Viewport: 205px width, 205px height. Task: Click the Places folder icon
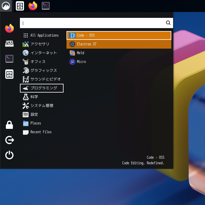coord(26,123)
